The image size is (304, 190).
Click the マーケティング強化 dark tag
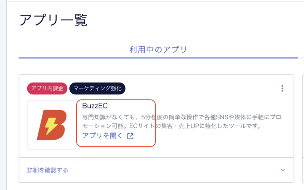97,88
